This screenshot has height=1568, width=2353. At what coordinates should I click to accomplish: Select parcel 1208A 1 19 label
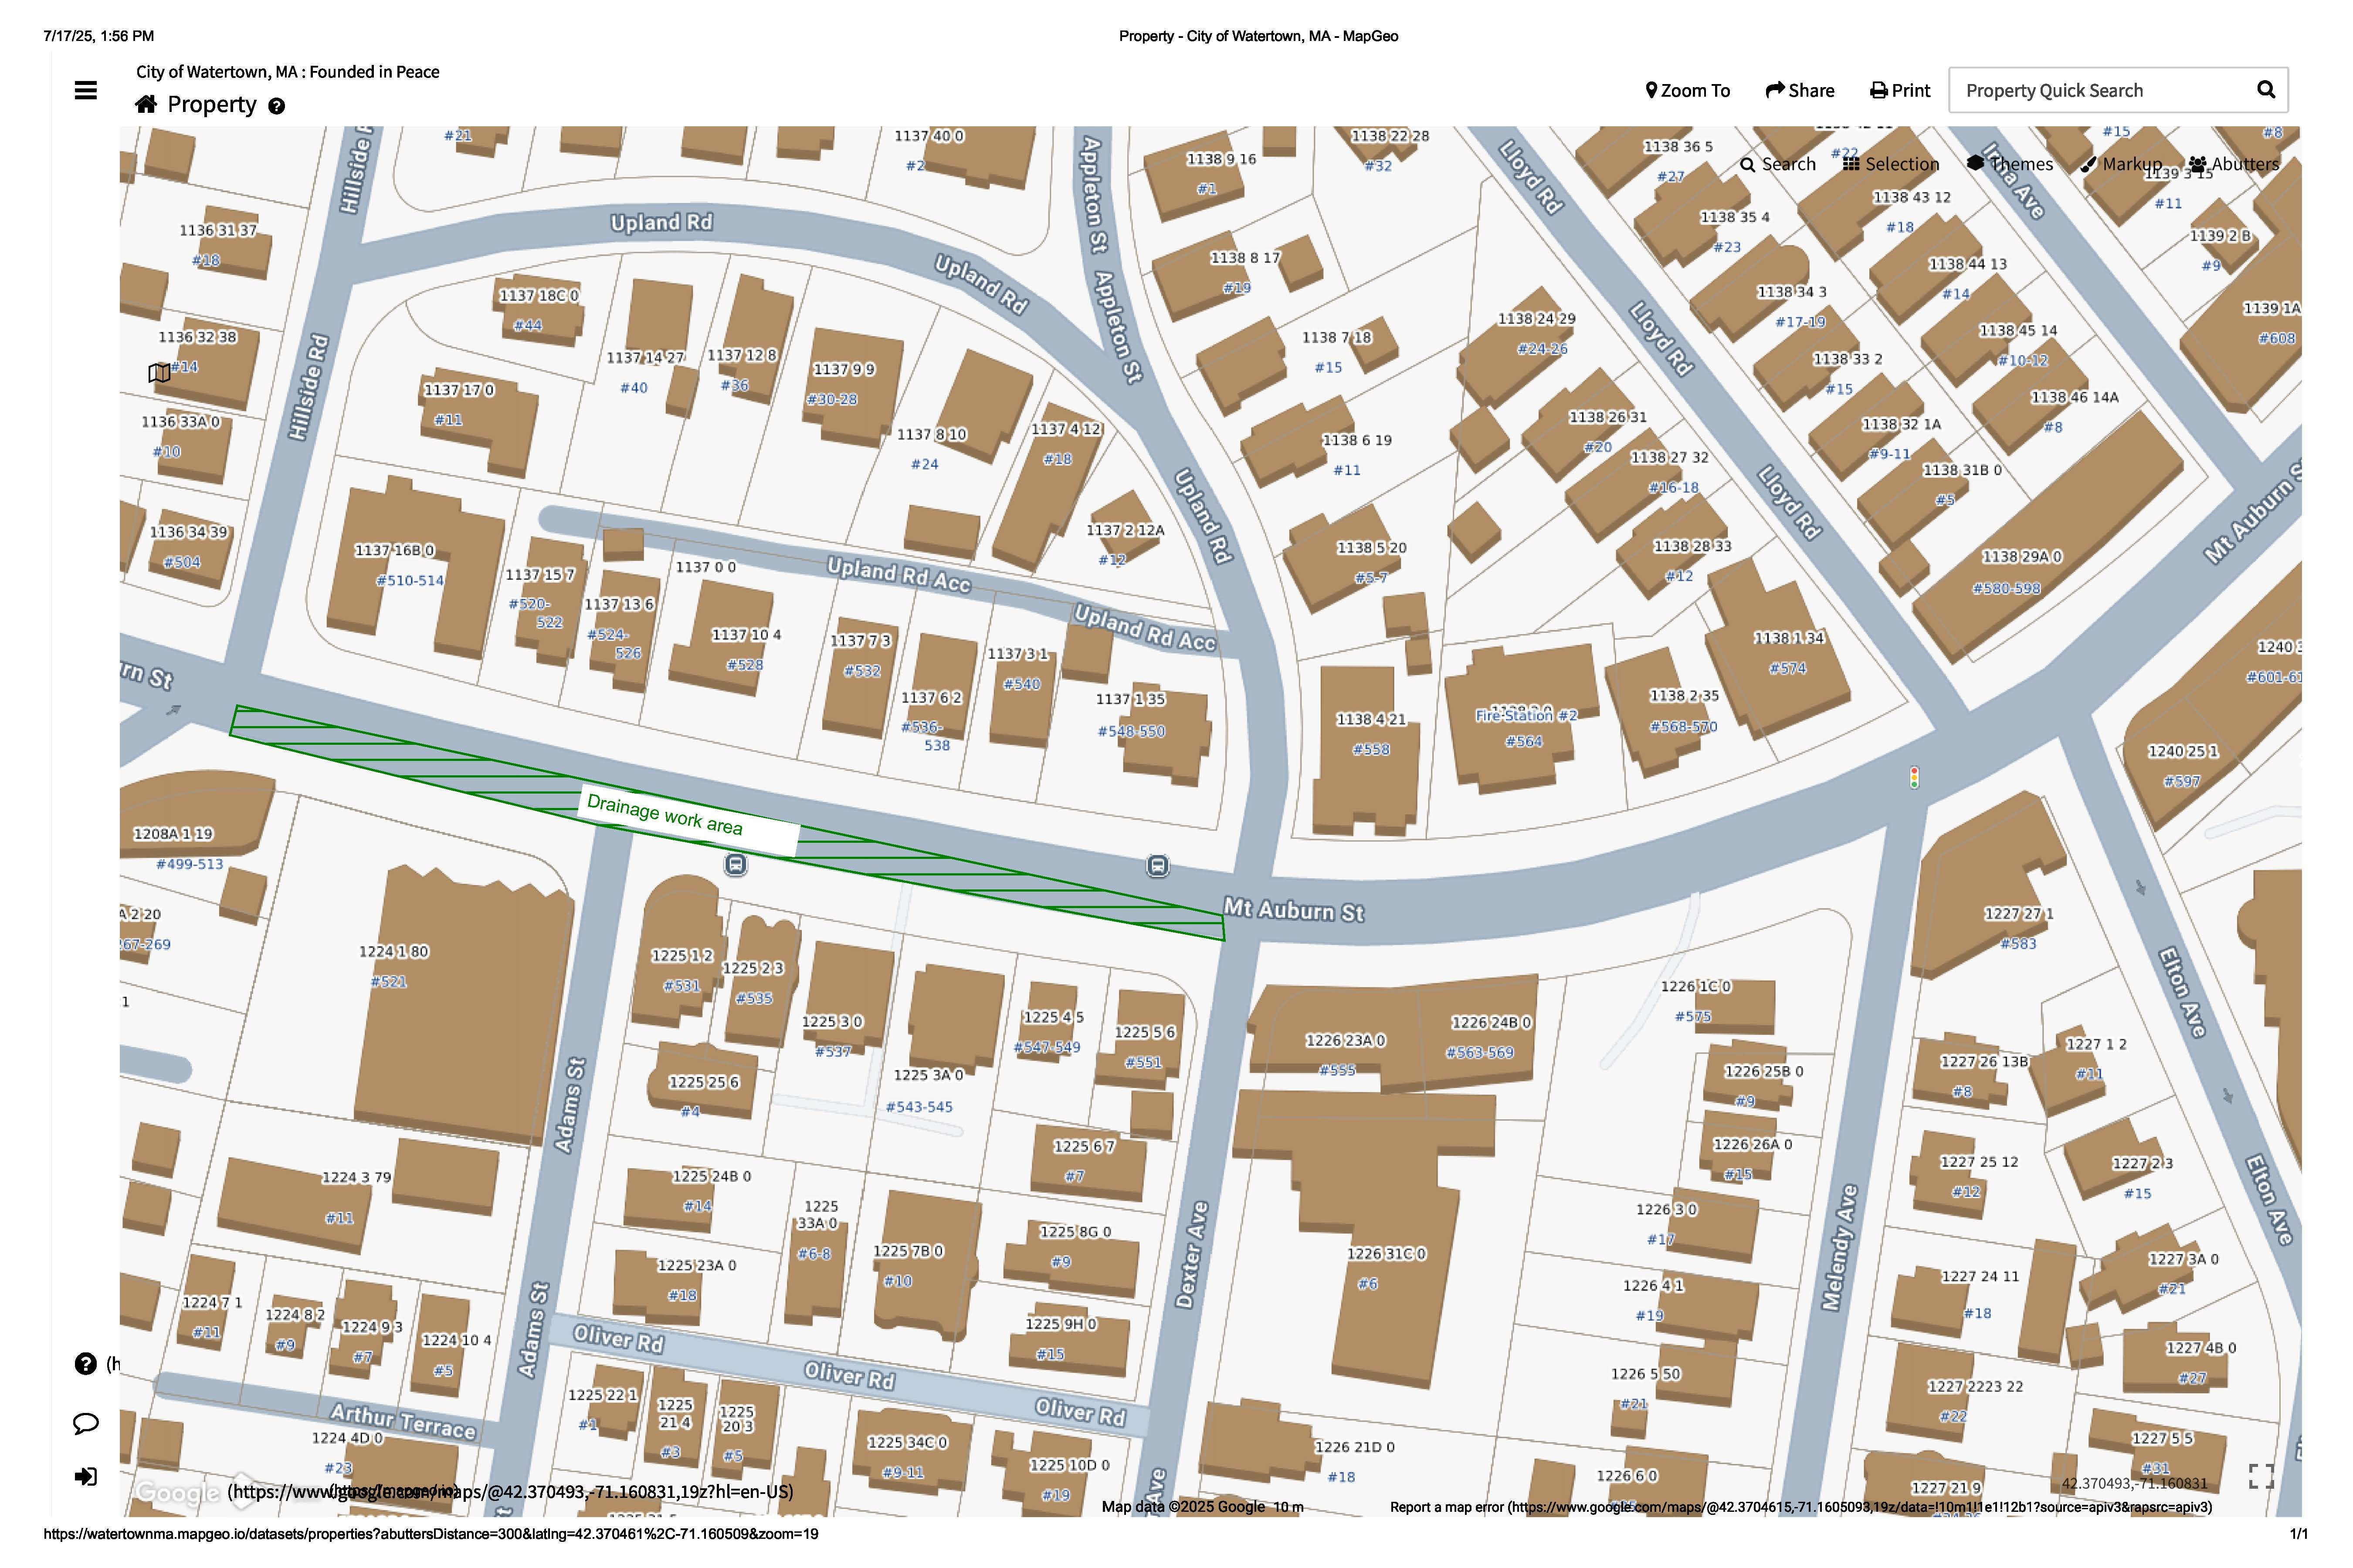(x=173, y=834)
